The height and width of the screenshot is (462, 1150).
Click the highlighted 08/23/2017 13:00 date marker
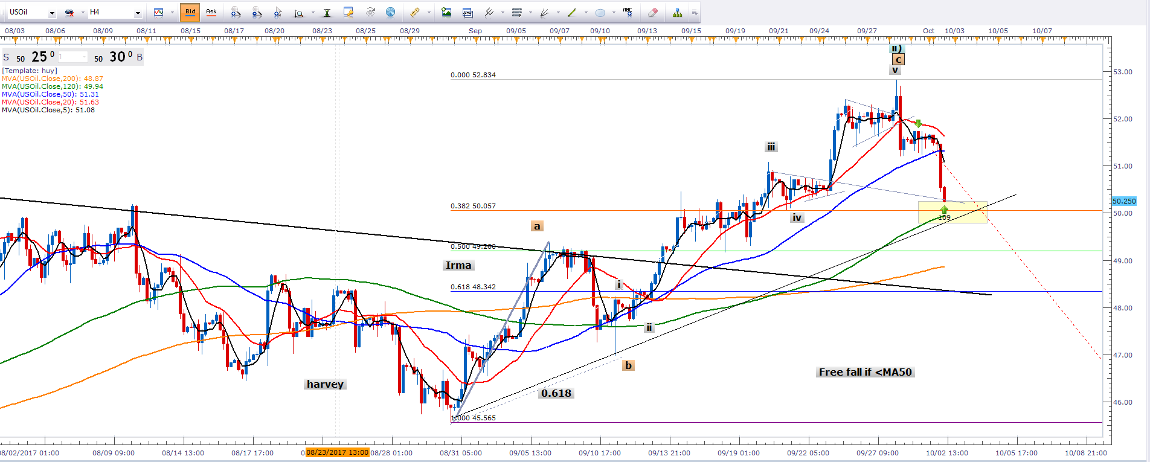pyautogui.click(x=337, y=452)
